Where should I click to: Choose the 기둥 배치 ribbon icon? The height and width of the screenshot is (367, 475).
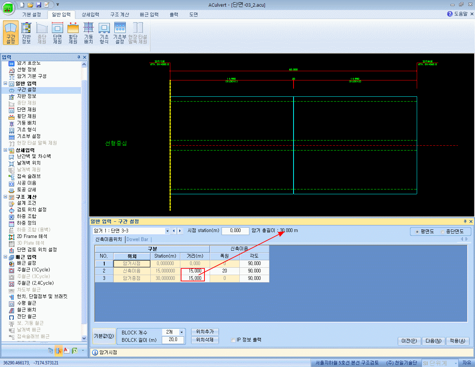(x=89, y=33)
